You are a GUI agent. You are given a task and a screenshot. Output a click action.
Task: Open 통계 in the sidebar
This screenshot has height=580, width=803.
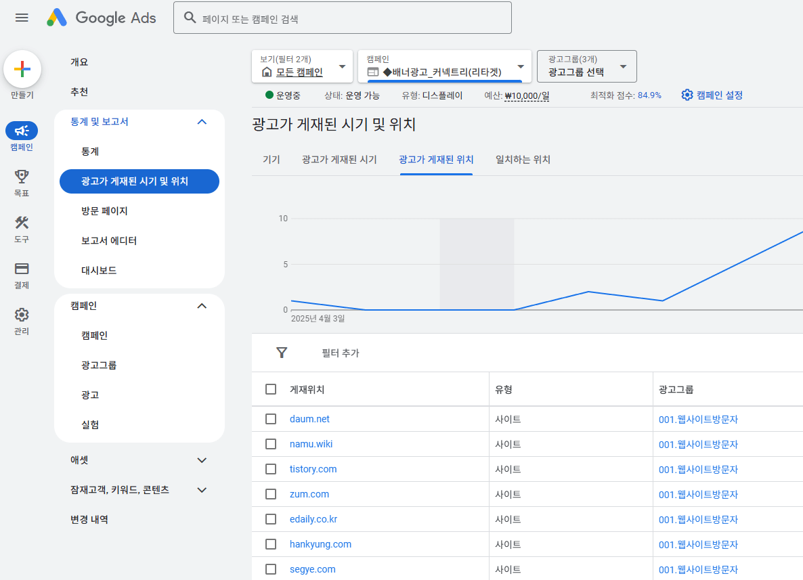pos(90,152)
